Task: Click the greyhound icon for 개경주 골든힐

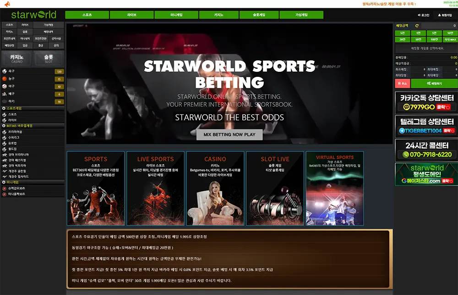Action: click(x=5, y=171)
